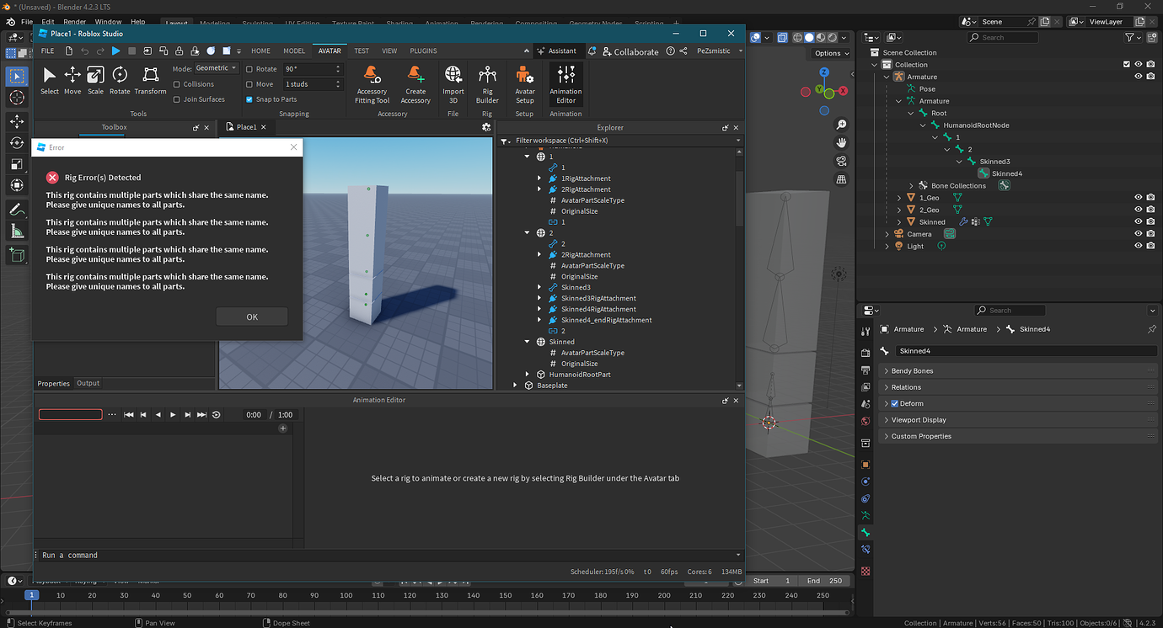
Task: Select the Create Accessory icon
Action: (415, 82)
